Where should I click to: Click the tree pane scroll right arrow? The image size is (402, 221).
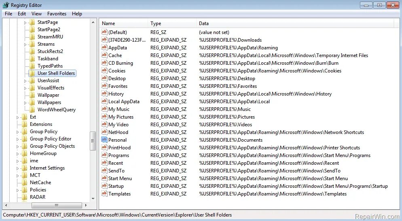pyautogui.click(x=86, y=205)
